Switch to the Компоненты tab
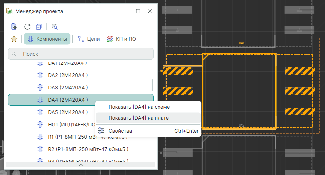Screen dimensions: 325x175 click(x=47, y=39)
